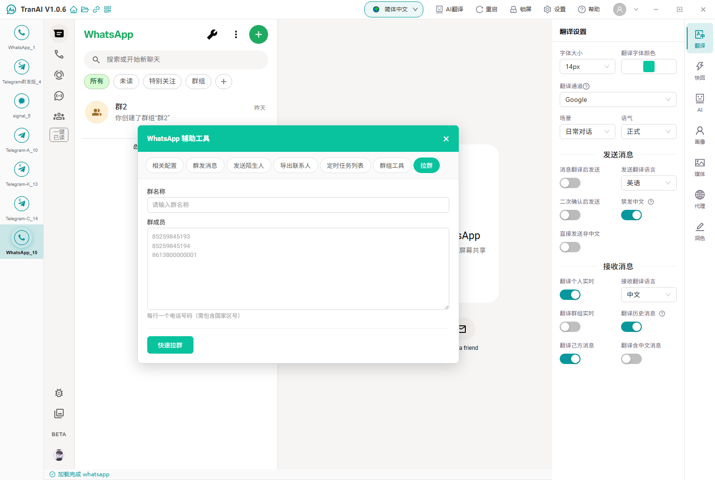
Task: Expand the 场景 日常对话 dropdown
Action: (588, 132)
